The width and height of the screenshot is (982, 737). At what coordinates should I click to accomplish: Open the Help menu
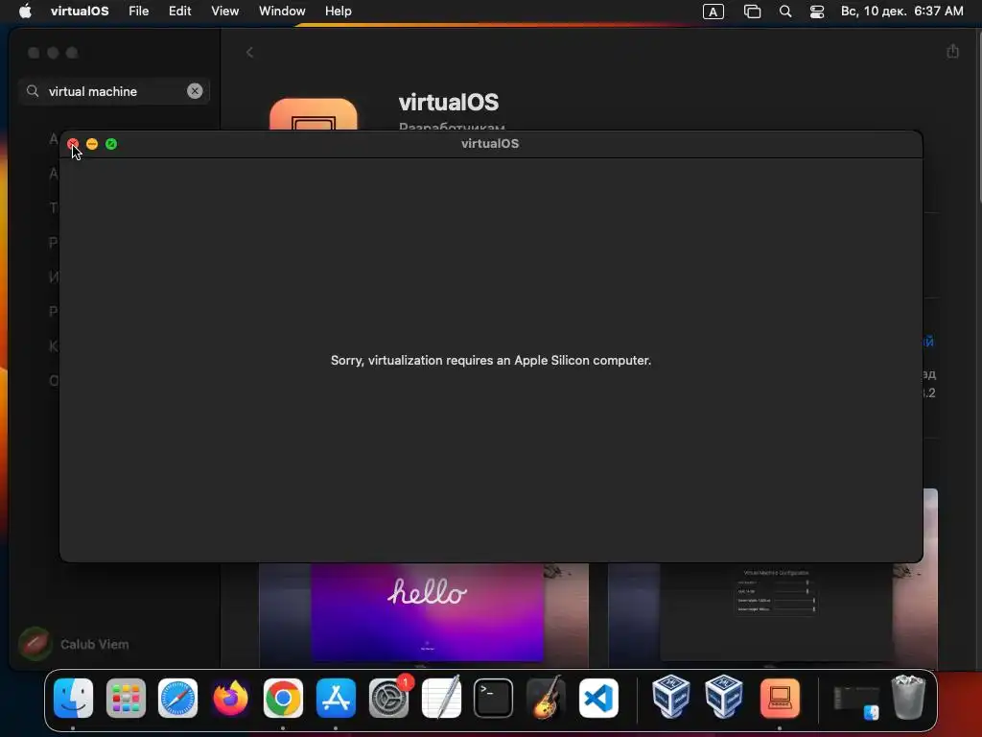[339, 12]
